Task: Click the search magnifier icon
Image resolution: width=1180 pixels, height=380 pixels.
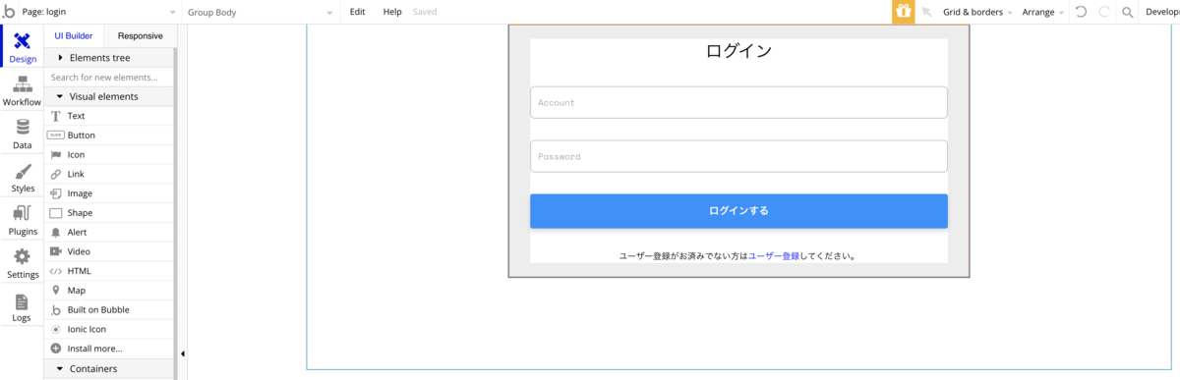Action: (x=1128, y=12)
